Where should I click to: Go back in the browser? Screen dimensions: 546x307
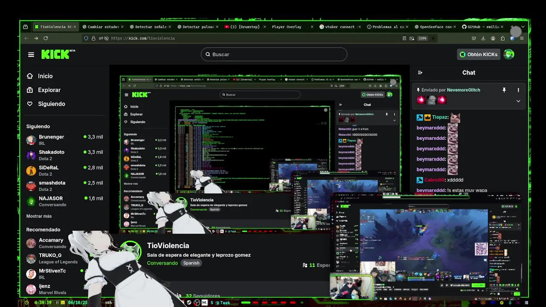[26, 38]
